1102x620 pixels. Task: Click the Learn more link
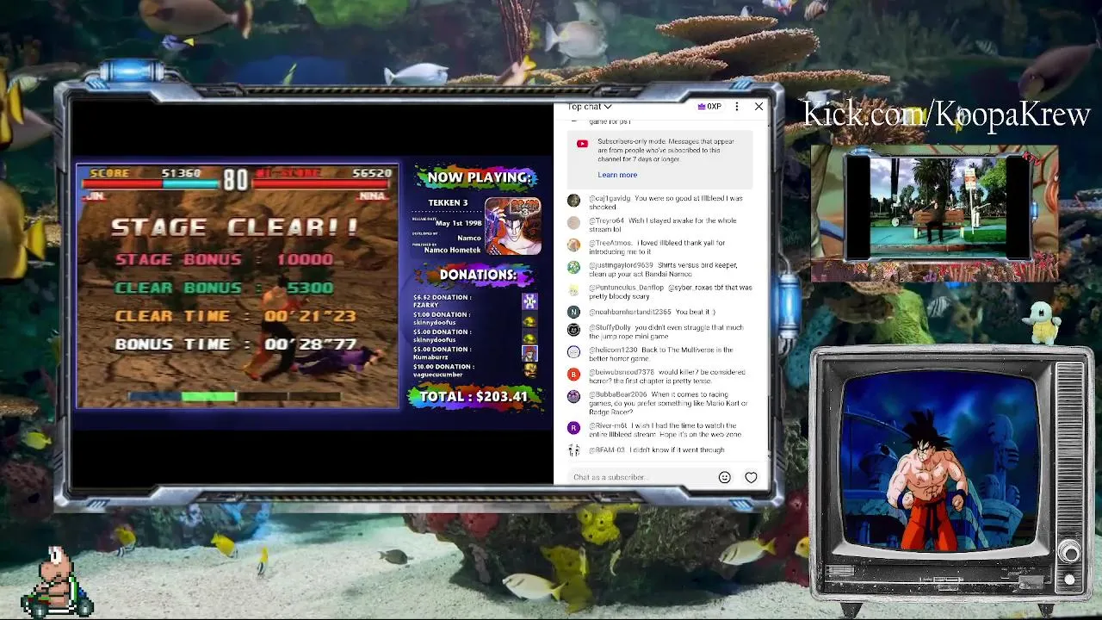(617, 175)
